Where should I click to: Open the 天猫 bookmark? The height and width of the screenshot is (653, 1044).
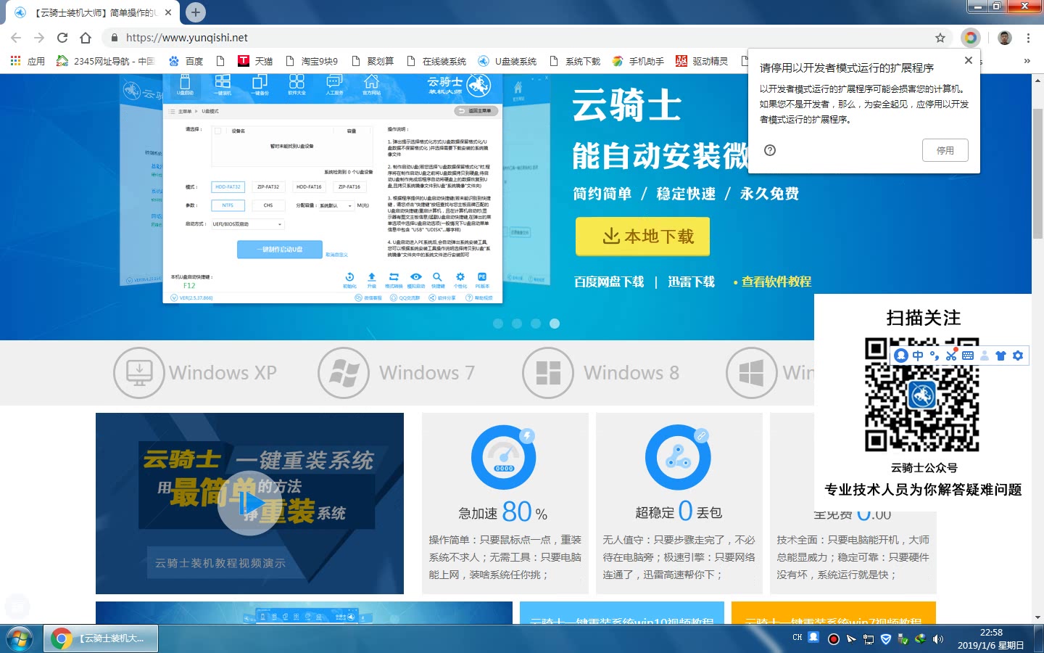click(255, 61)
